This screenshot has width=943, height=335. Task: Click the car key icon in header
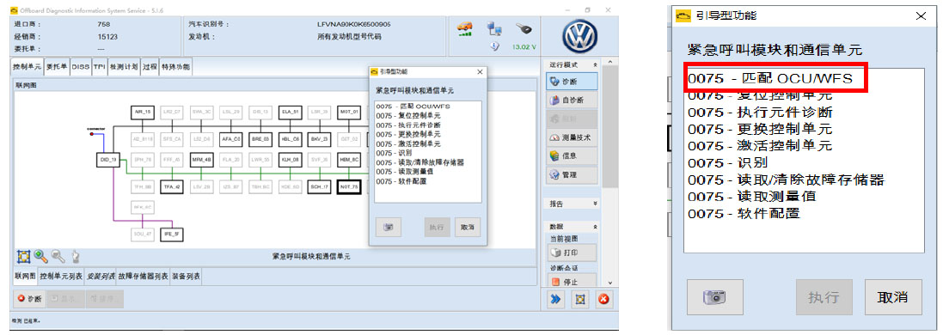(x=524, y=28)
